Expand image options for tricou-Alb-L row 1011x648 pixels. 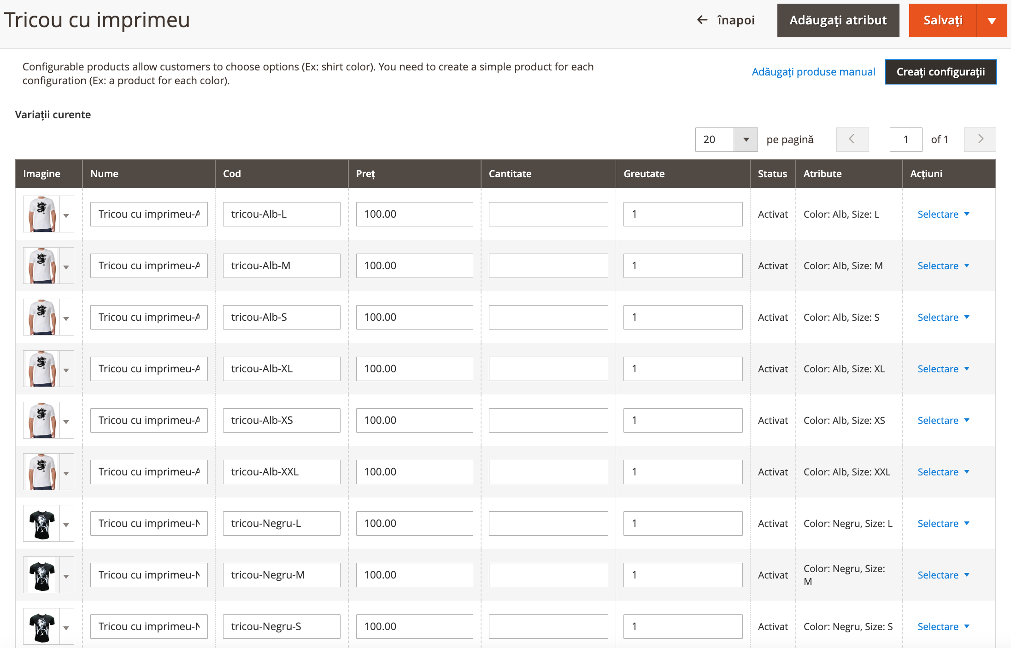66,214
